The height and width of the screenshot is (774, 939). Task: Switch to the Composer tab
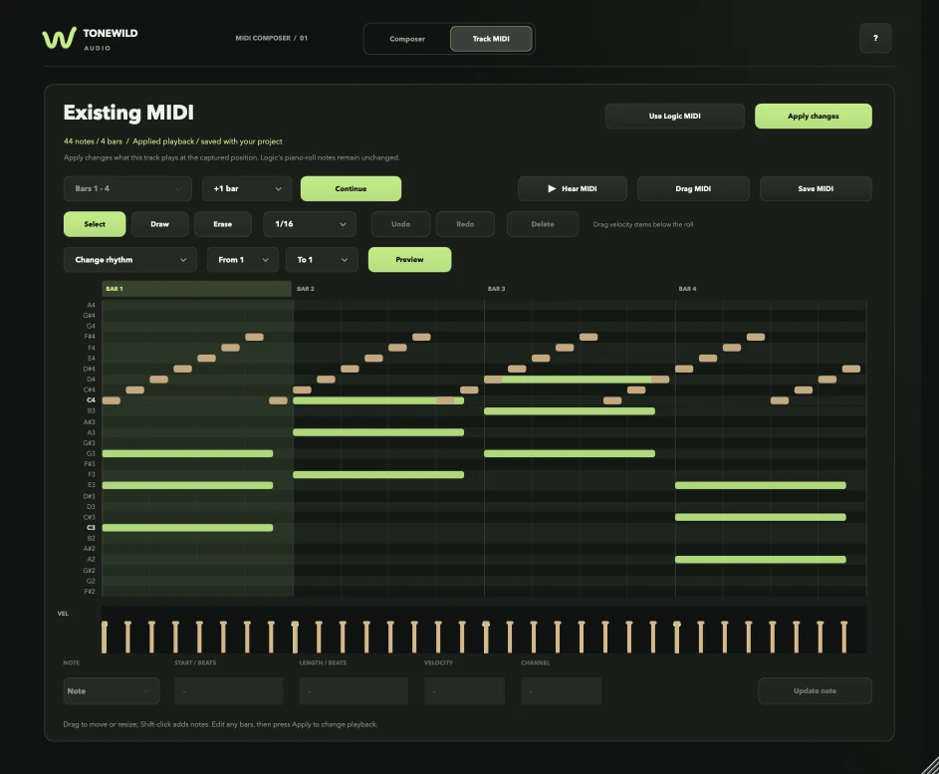point(407,39)
